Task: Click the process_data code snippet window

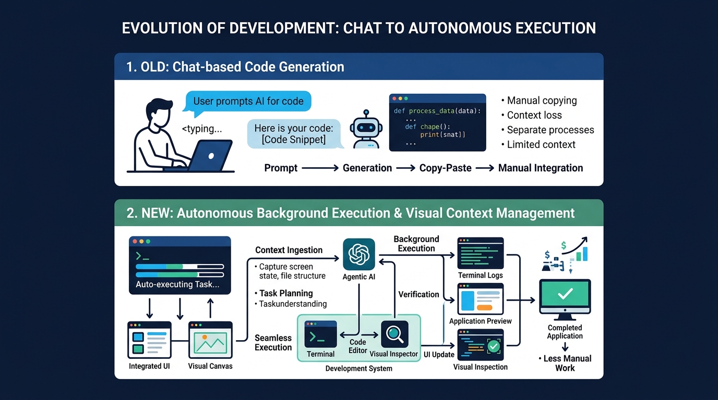Action: (437, 123)
